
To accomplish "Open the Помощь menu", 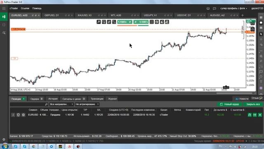I will 37,8.
